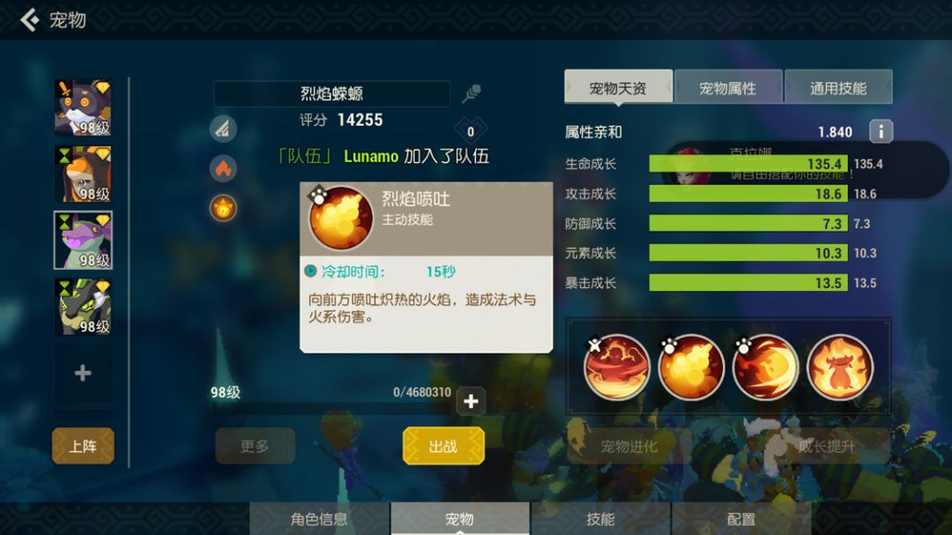Open the 技能 bottom tab
Viewport: 952px width, 535px height.
[x=600, y=518]
